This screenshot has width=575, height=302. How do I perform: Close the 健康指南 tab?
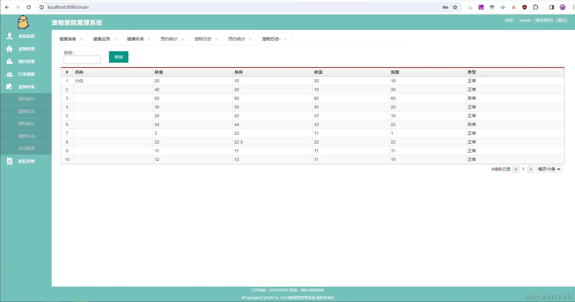[81, 39]
